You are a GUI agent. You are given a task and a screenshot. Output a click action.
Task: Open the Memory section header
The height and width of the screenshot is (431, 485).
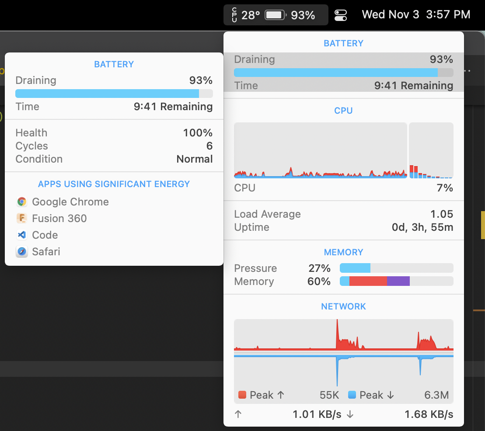343,252
